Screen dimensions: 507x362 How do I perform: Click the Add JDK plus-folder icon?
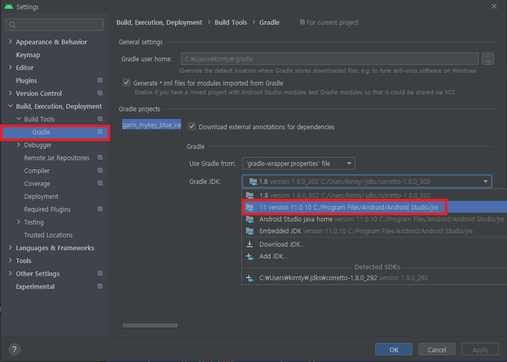coord(250,256)
